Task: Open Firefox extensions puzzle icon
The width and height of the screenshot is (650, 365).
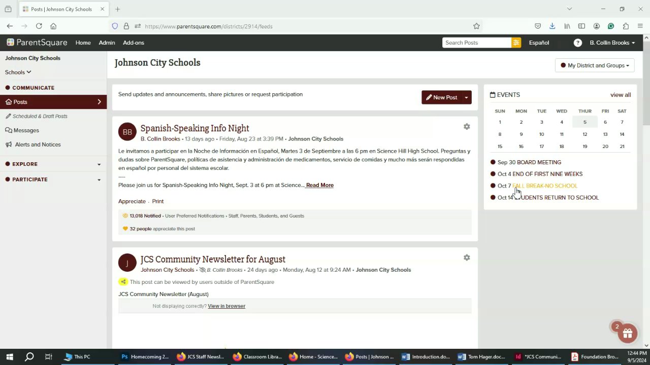Action: (626, 26)
